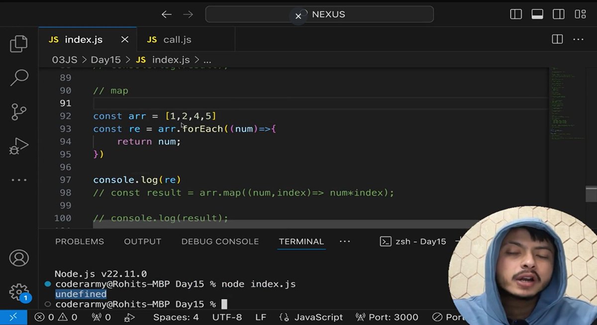Click the remote window indicator in the status bar
The width and height of the screenshot is (597, 325).
[13, 317]
